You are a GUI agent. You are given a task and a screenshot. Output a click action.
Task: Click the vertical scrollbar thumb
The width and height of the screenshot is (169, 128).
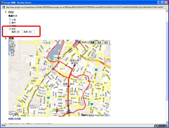click(x=167, y=61)
